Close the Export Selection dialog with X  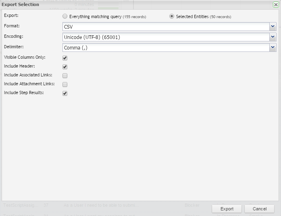[x=276, y=4]
